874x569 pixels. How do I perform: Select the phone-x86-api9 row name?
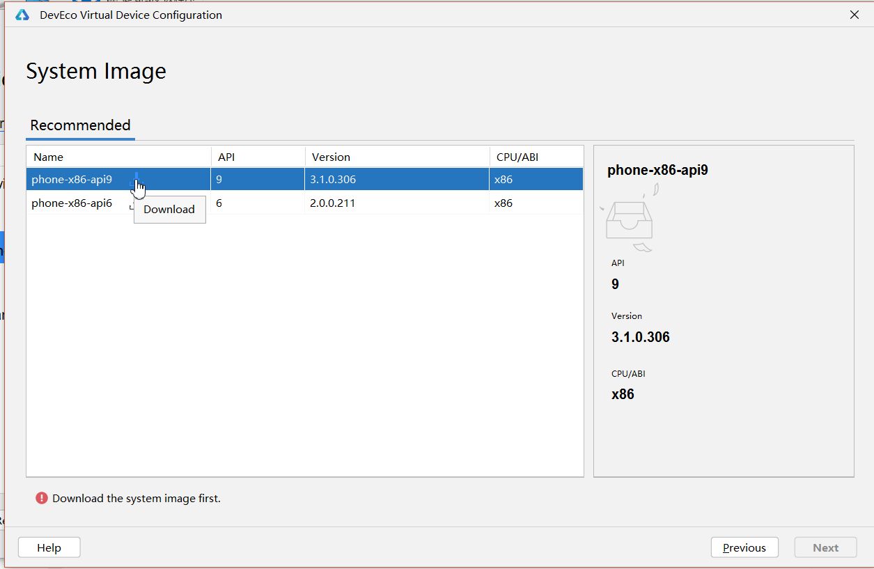72,179
